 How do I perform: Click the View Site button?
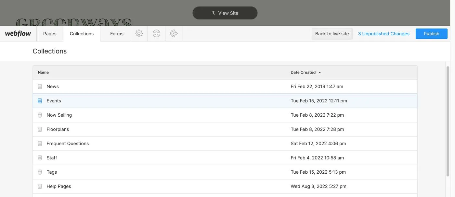(x=225, y=13)
